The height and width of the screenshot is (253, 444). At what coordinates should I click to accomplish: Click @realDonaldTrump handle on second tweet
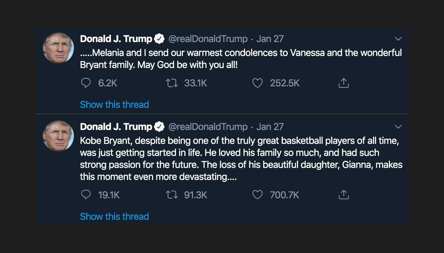point(208,127)
